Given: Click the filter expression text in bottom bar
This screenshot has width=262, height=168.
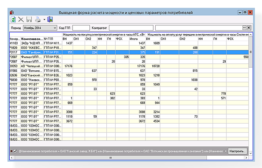Looking at the screenshot, I should click(x=121, y=151).
